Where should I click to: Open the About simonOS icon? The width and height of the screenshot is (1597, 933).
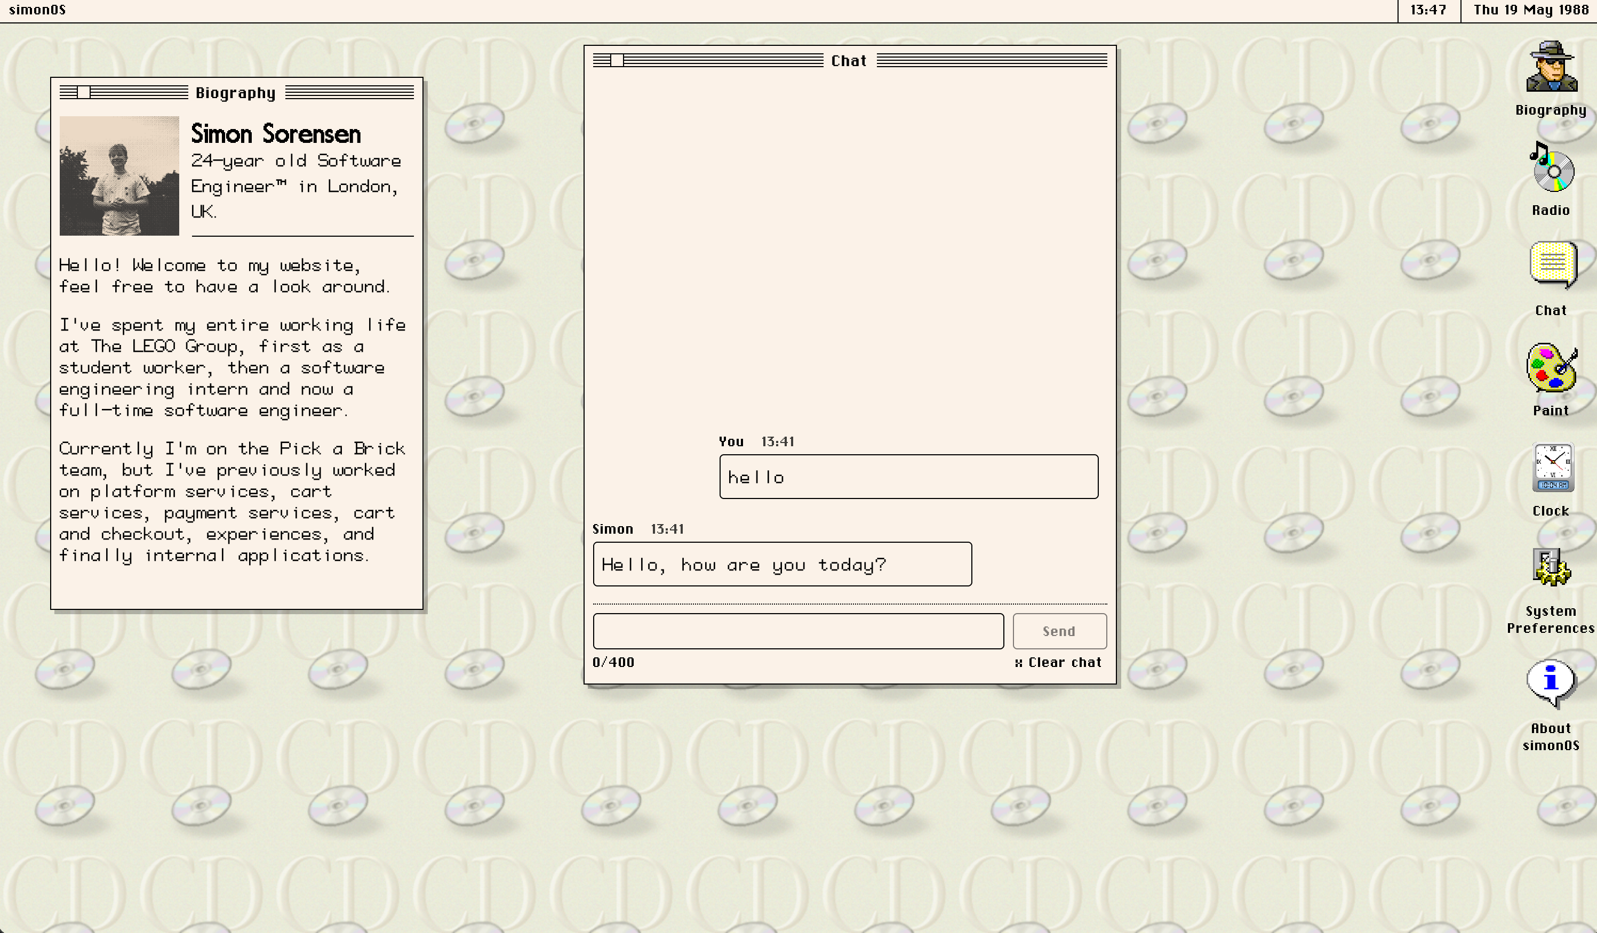1551,705
